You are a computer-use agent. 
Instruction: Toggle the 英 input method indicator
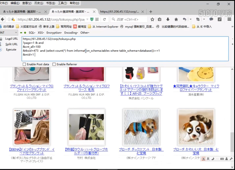[208, 159]
